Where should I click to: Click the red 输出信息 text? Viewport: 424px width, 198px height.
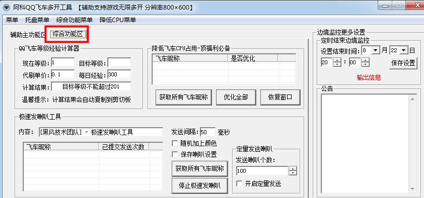point(369,78)
